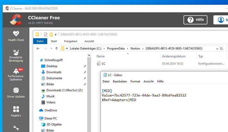The height and width of the screenshot is (132, 228).
Task: Switch to the Ansicht ribbon tab in Explorer
Action: 89,41
